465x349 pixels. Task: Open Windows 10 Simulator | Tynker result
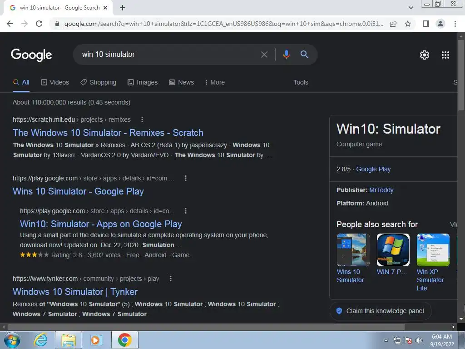coord(75,292)
